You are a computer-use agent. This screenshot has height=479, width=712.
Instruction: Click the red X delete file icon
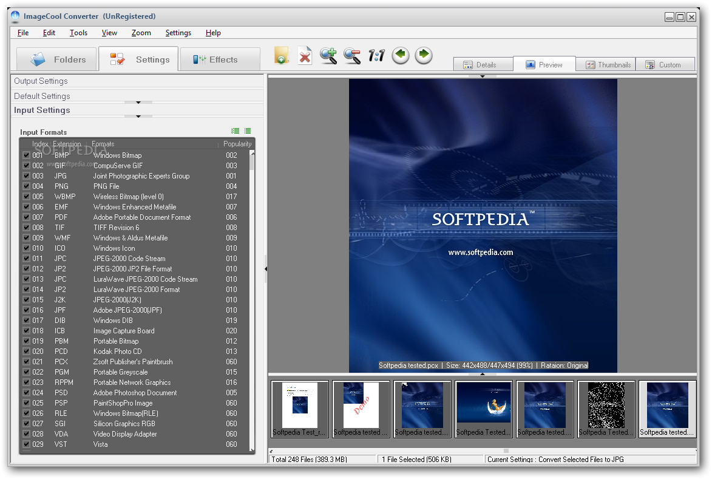pyautogui.click(x=305, y=56)
